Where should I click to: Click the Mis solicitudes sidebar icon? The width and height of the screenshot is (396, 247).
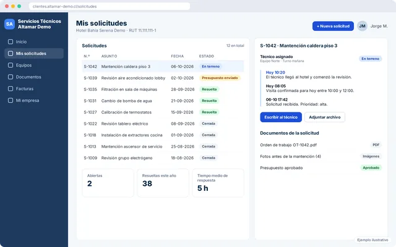coord(11,54)
